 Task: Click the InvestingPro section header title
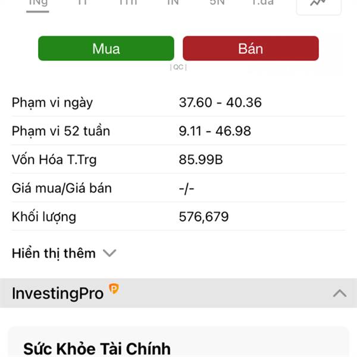click(x=58, y=293)
